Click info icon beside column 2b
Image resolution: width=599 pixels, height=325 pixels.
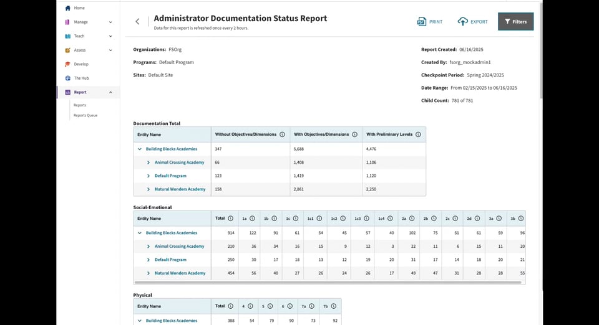(434, 219)
